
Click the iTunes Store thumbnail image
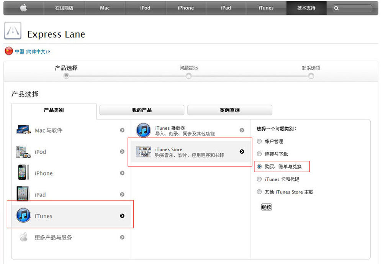[x=143, y=152]
